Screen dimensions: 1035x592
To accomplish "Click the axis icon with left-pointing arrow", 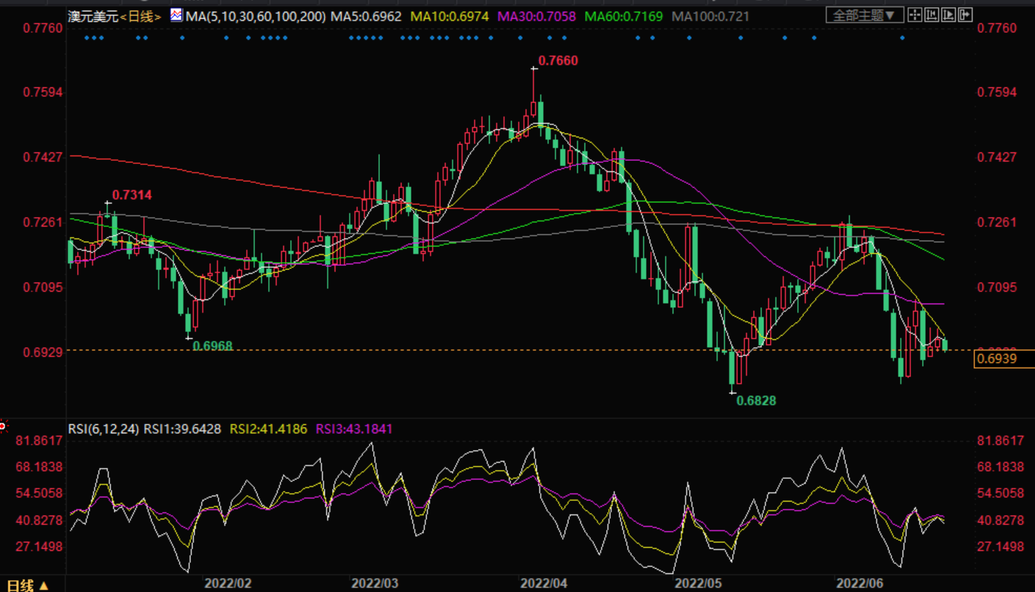I will pos(931,15).
